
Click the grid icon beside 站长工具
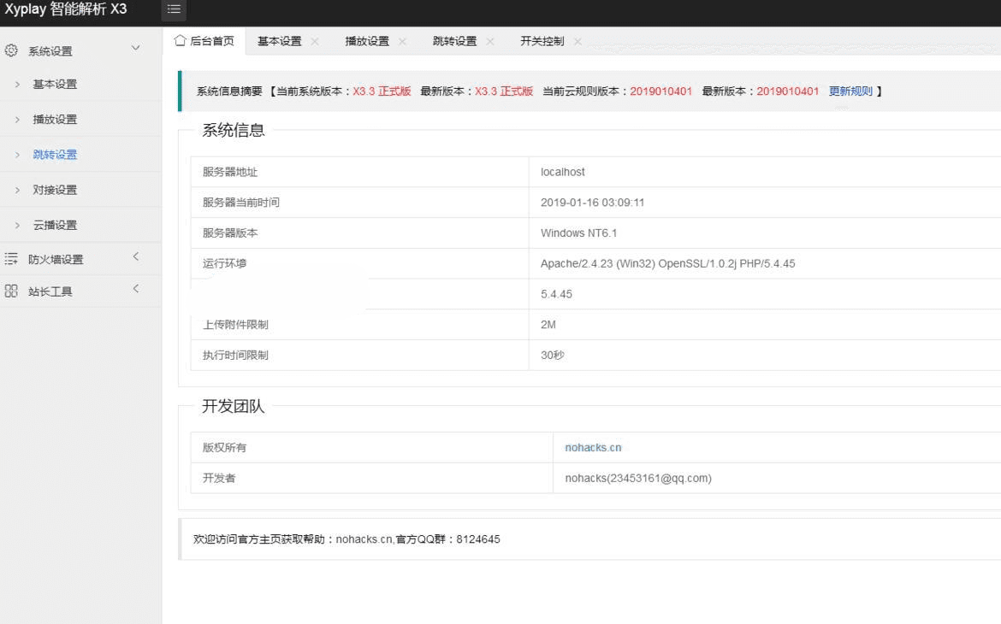[11, 291]
